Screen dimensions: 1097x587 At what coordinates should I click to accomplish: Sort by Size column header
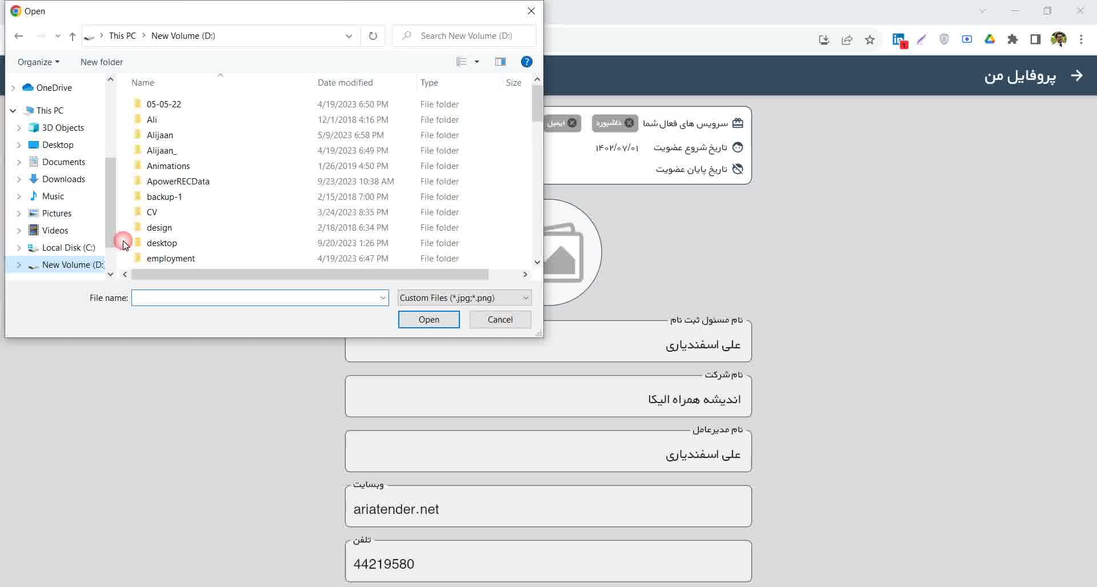[514, 83]
